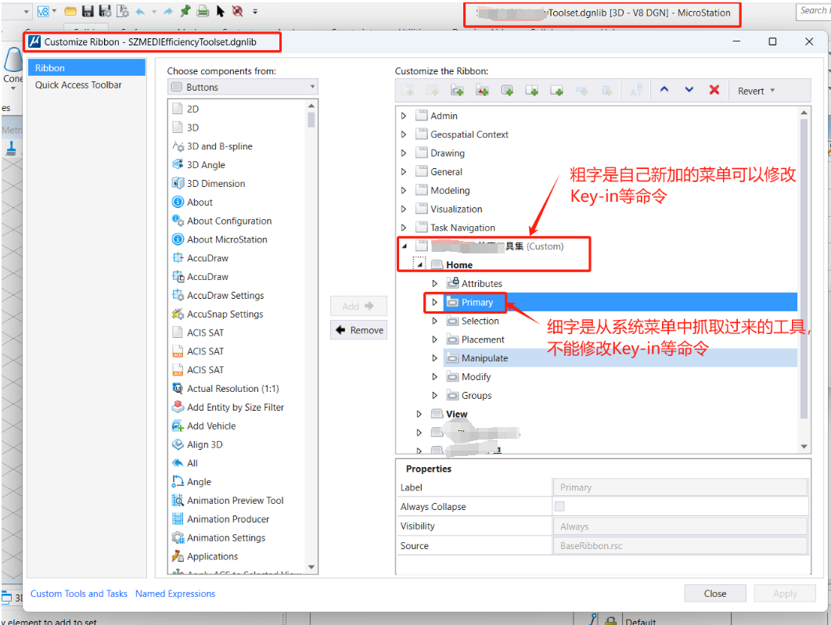Select About MicroStation in the components list

click(227, 239)
